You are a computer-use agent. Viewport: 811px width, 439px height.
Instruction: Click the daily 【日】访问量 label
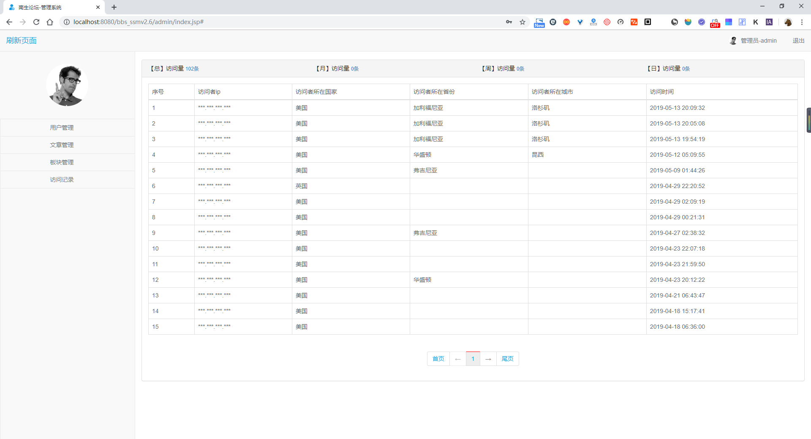point(663,68)
